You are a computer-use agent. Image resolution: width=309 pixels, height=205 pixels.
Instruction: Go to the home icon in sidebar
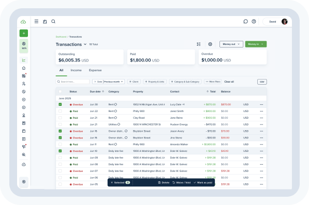(24, 68)
